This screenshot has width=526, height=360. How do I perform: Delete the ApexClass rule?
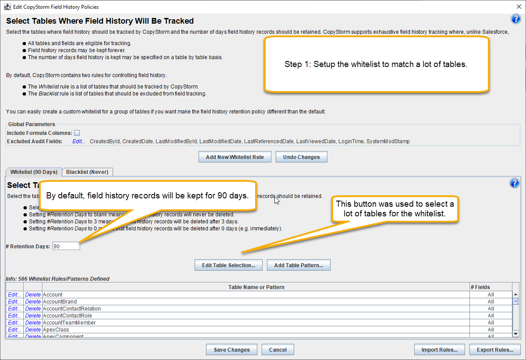[x=33, y=330]
